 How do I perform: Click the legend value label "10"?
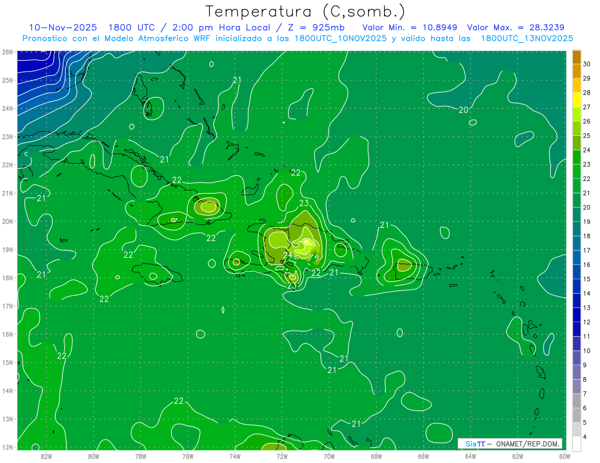(x=587, y=351)
